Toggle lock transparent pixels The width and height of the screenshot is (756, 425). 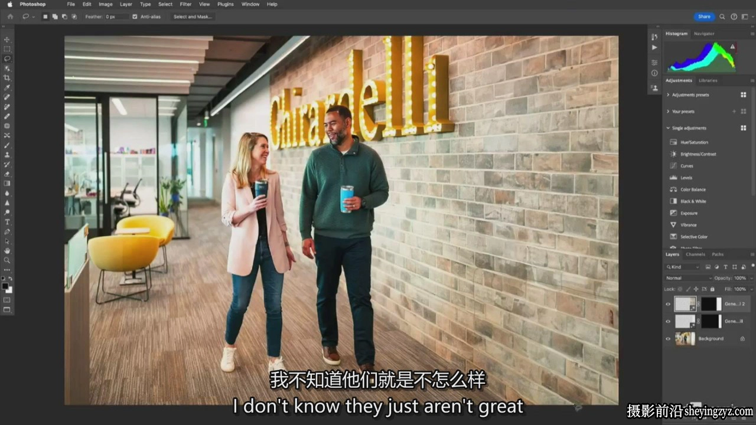point(680,289)
